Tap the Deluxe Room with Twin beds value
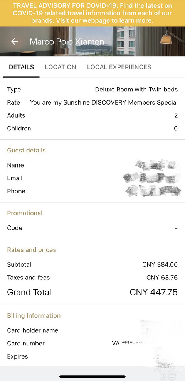 [136, 90]
